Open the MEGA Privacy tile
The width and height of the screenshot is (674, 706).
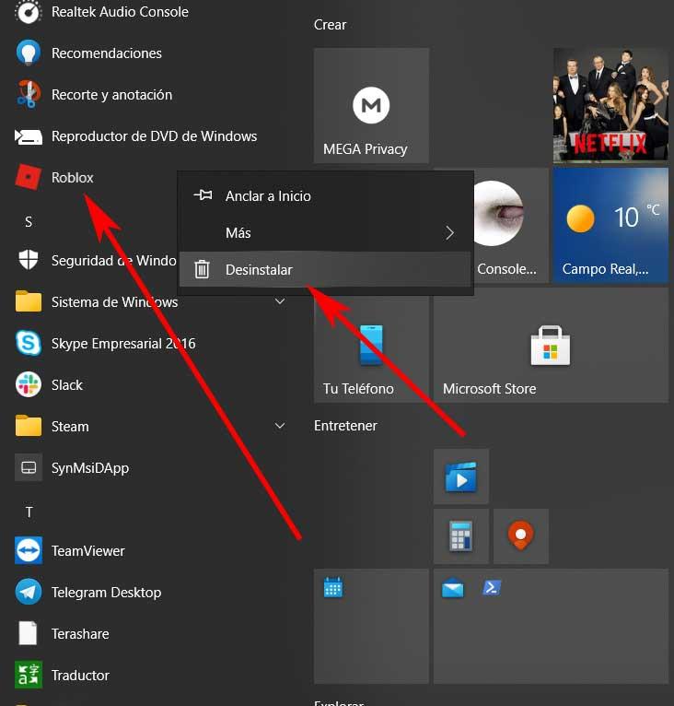(x=371, y=105)
